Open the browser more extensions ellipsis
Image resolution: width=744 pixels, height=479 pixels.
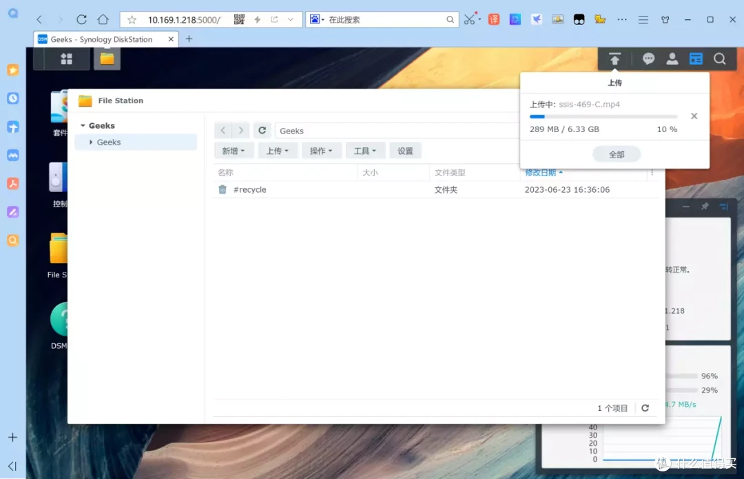coord(621,19)
